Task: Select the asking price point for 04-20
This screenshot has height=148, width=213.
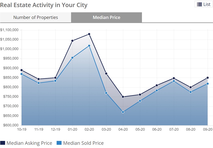Action: (x=123, y=97)
